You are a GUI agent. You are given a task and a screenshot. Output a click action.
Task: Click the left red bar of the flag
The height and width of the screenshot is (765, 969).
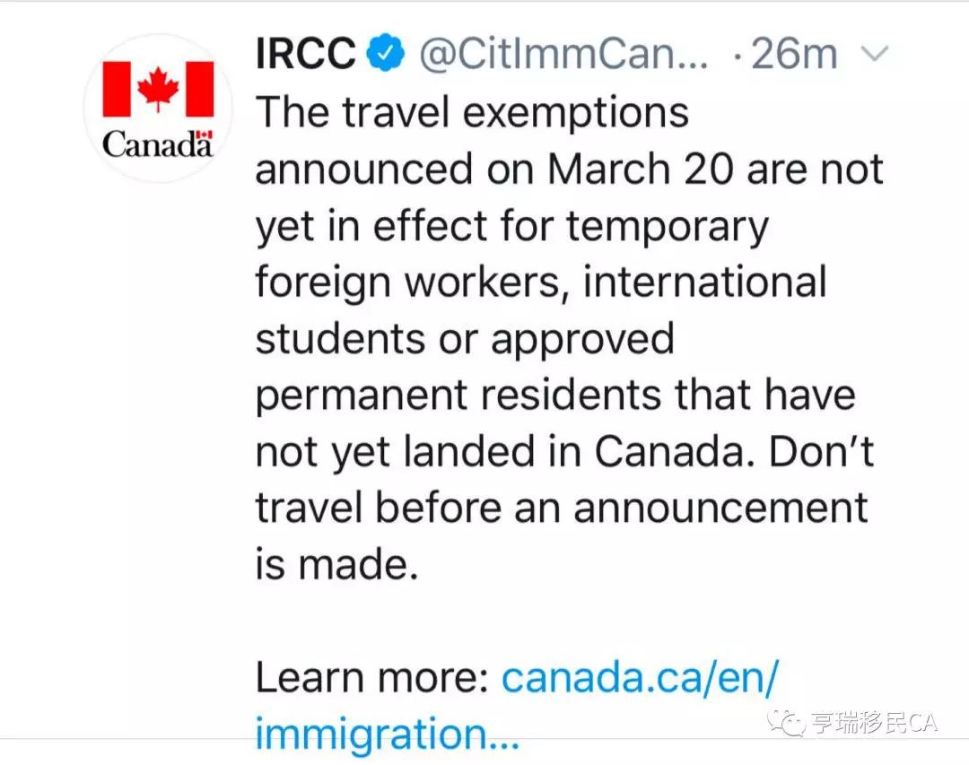coord(117,89)
